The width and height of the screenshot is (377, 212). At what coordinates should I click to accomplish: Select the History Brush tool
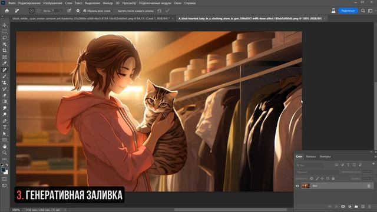[x=5, y=89]
